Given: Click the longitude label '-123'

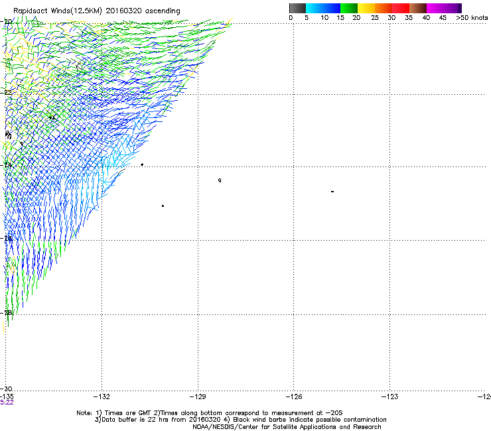Looking at the screenshot, I should click(x=390, y=397).
